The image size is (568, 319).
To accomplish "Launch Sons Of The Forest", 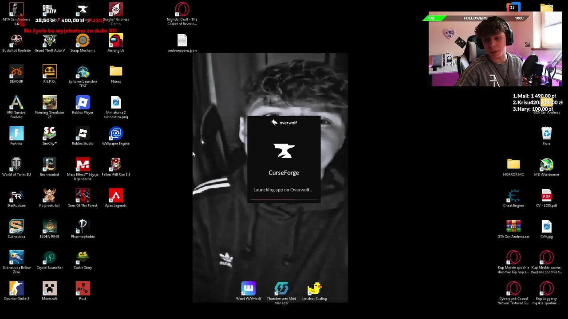I will 83,198.
